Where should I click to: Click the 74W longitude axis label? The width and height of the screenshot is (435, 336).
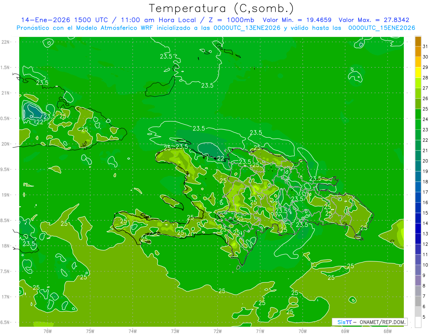tap(133, 331)
